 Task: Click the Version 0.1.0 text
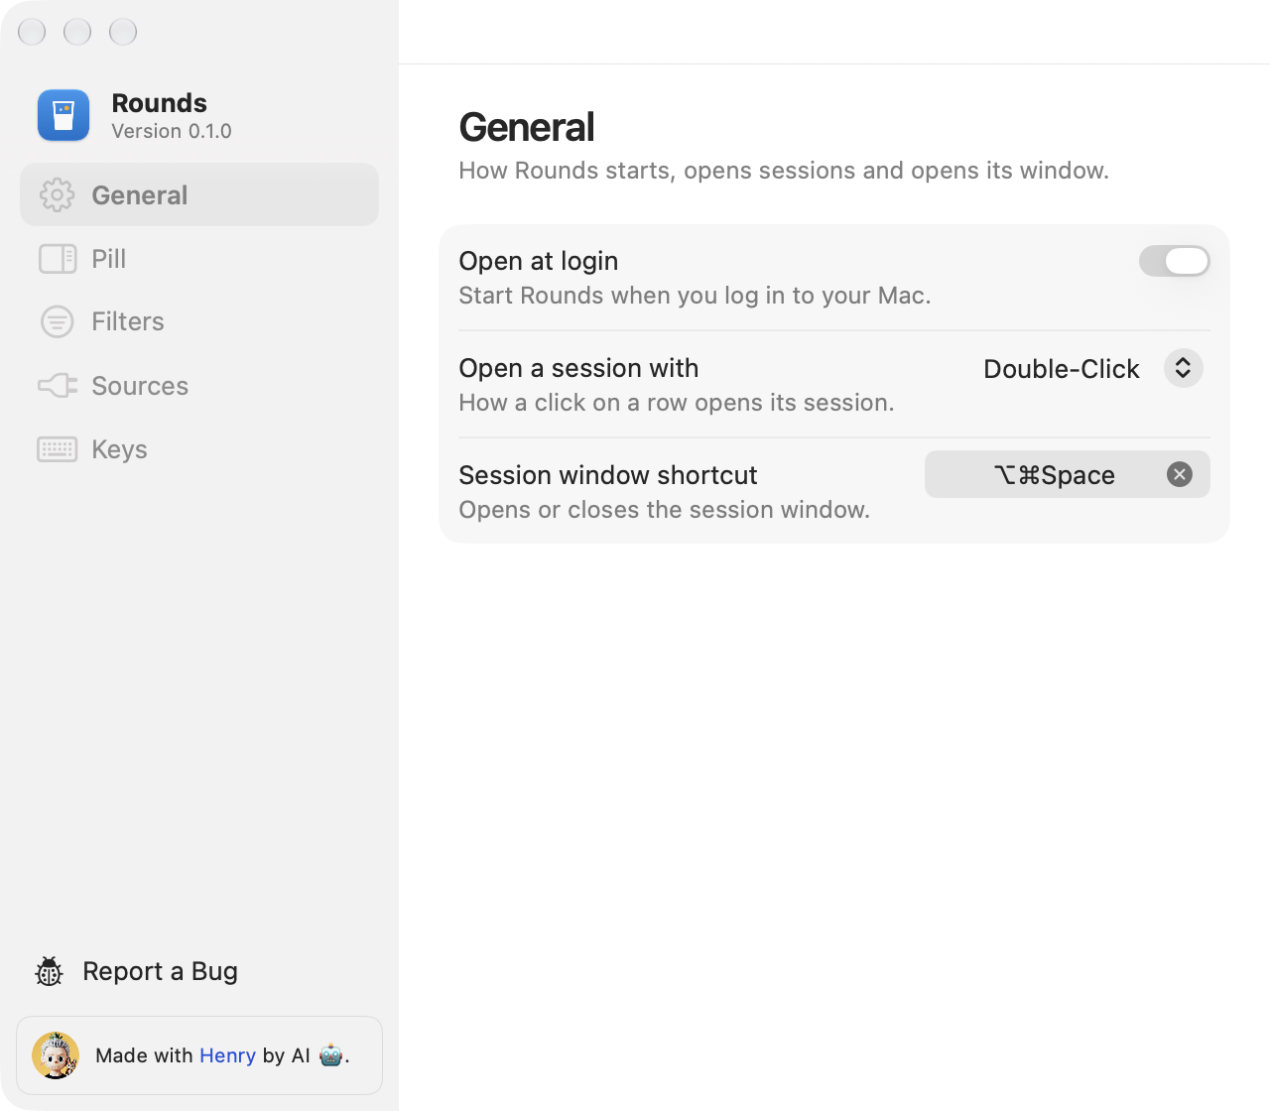[172, 131]
